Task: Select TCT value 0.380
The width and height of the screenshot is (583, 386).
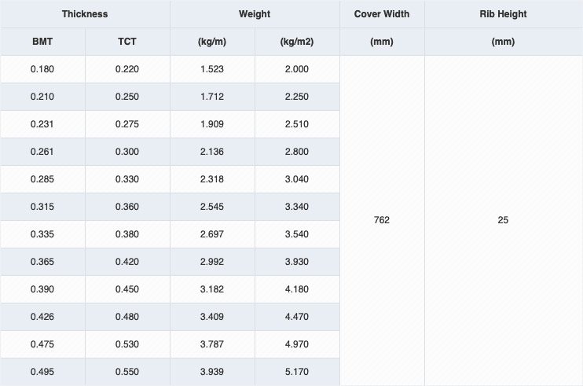Action: point(127,234)
